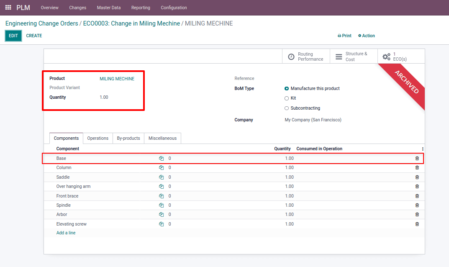This screenshot has height=267, width=449.
Task: Open Structure & Cost bars icon
Action: (x=339, y=57)
